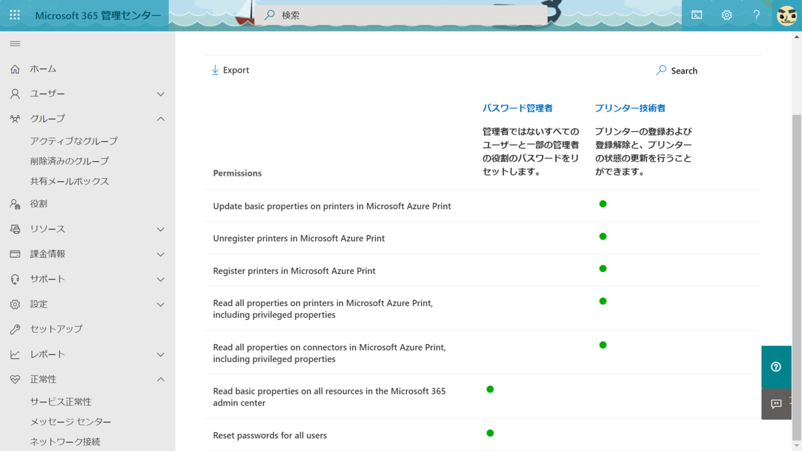Select 'Update basic properties on printers' row text
Screen dimensions: 802x451
pyautogui.click(x=332, y=206)
